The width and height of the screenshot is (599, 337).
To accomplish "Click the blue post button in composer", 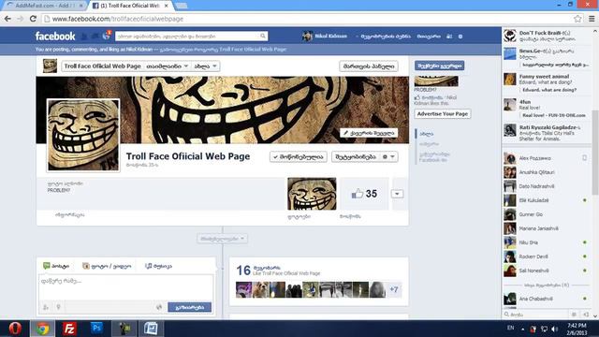I will pyautogui.click(x=189, y=307).
